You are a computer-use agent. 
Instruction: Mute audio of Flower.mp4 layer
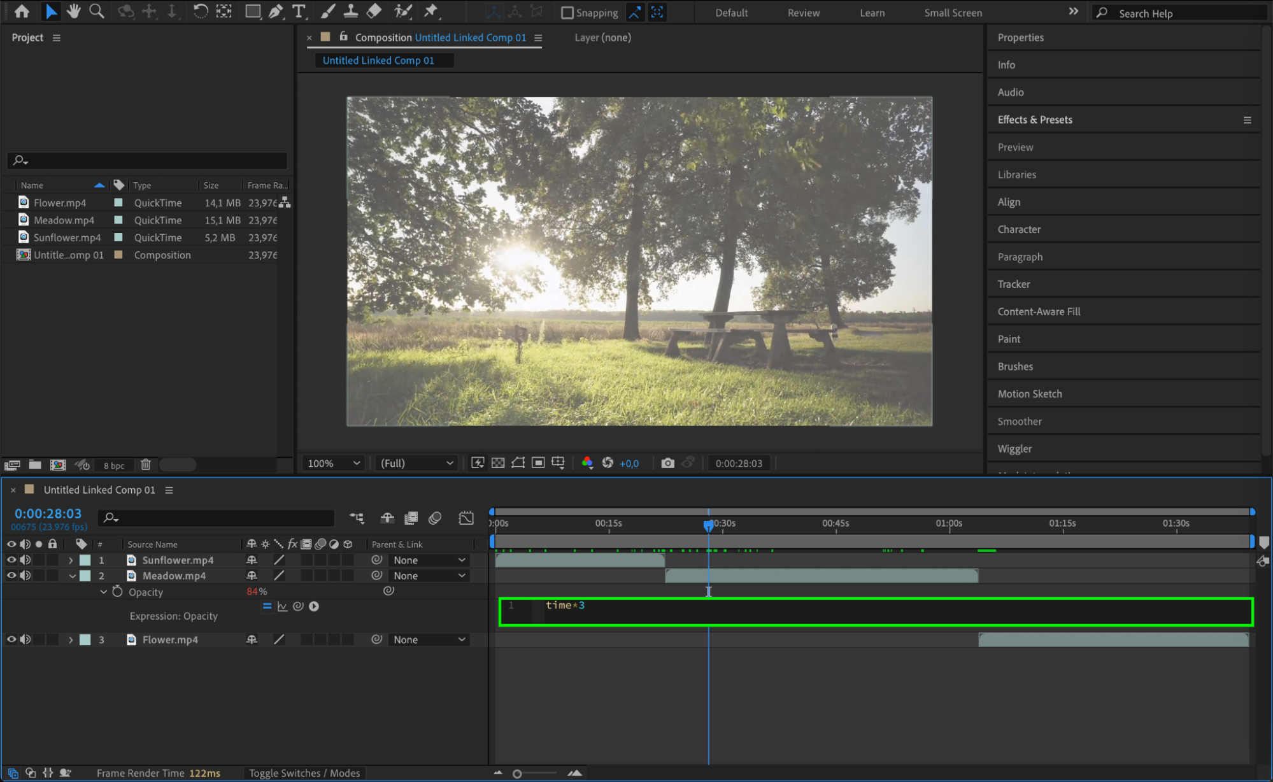tap(25, 639)
